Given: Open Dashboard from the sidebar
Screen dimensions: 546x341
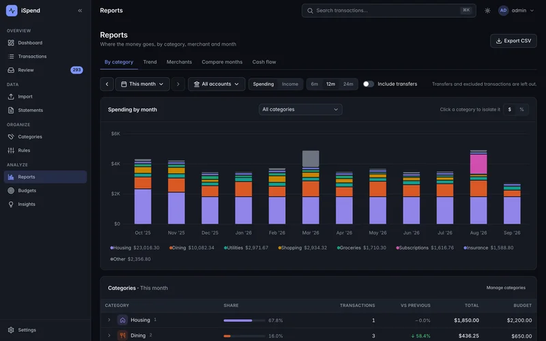Looking at the screenshot, I should [x=45, y=43].
